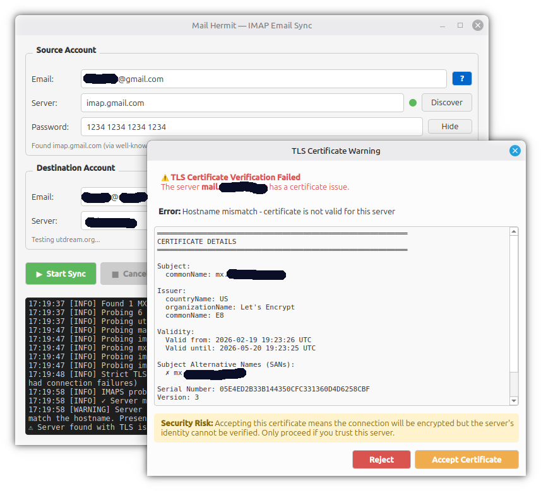The image size is (541, 491).
Task: Click the yellow warning triangle icon
Action: (165, 178)
